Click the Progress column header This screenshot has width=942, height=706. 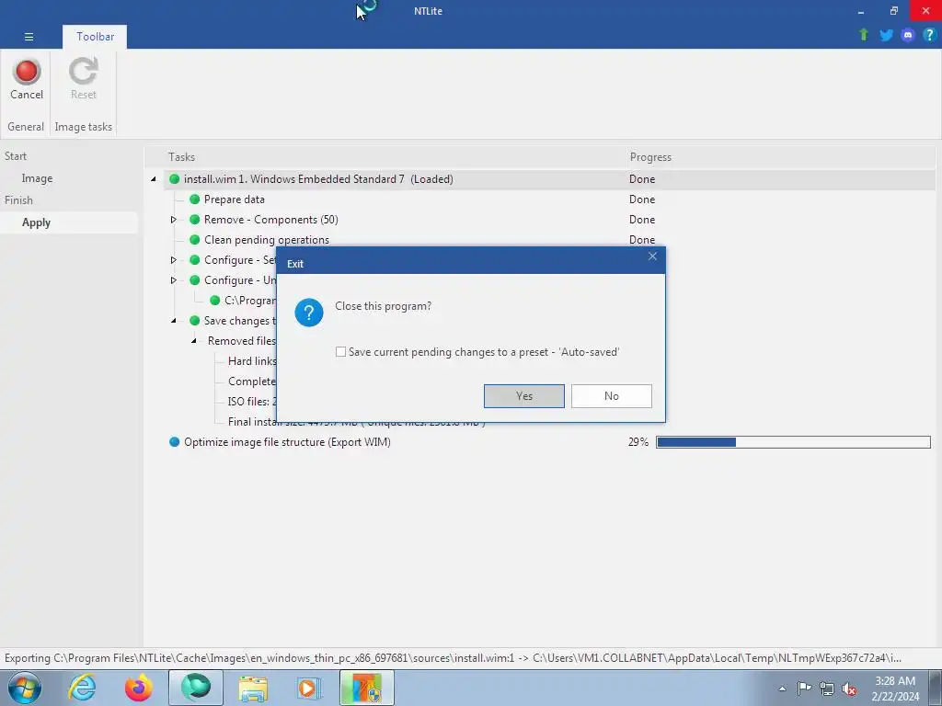click(x=650, y=157)
